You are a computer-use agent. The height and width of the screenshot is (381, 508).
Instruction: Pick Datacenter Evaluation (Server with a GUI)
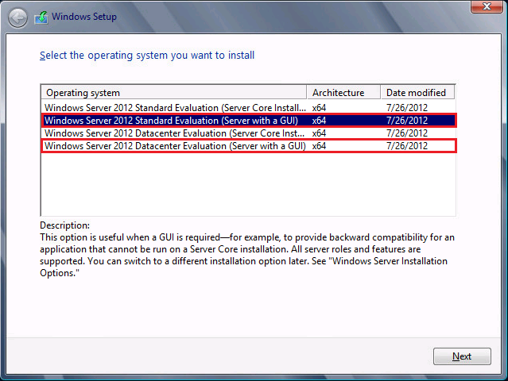[175, 146]
